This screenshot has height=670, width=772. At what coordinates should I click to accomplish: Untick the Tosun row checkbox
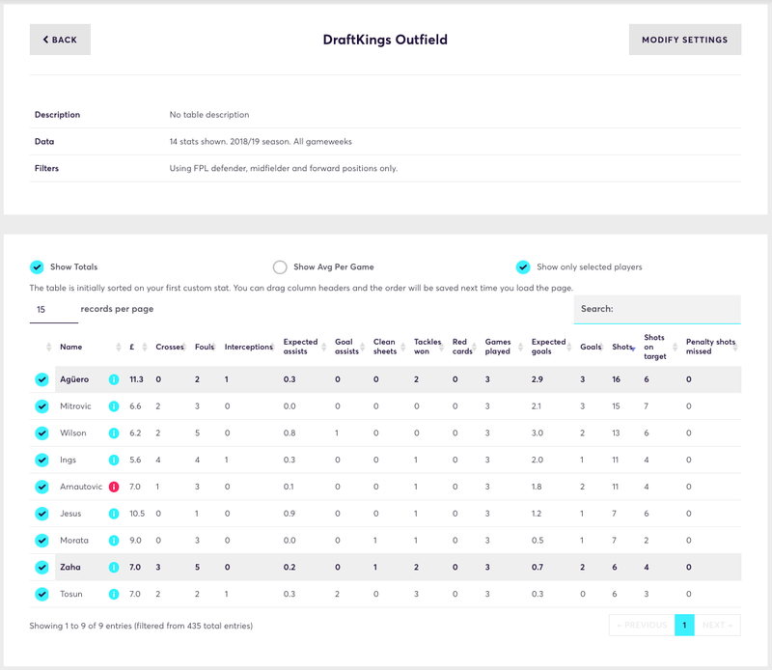[41, 594]
